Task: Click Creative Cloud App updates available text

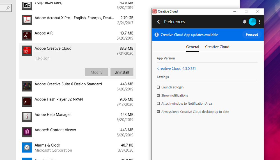Action: (189, 35)
